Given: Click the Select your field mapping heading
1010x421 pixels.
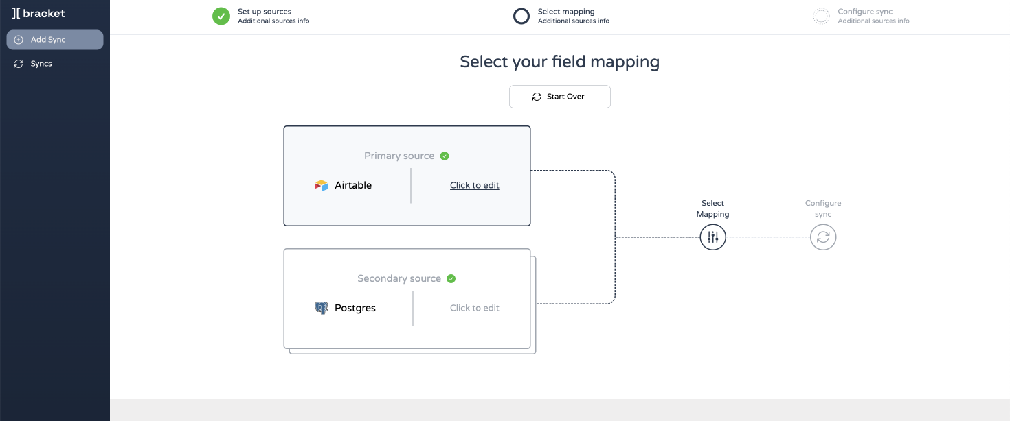Looking at the screenshot, I should [x=560, y=62].
